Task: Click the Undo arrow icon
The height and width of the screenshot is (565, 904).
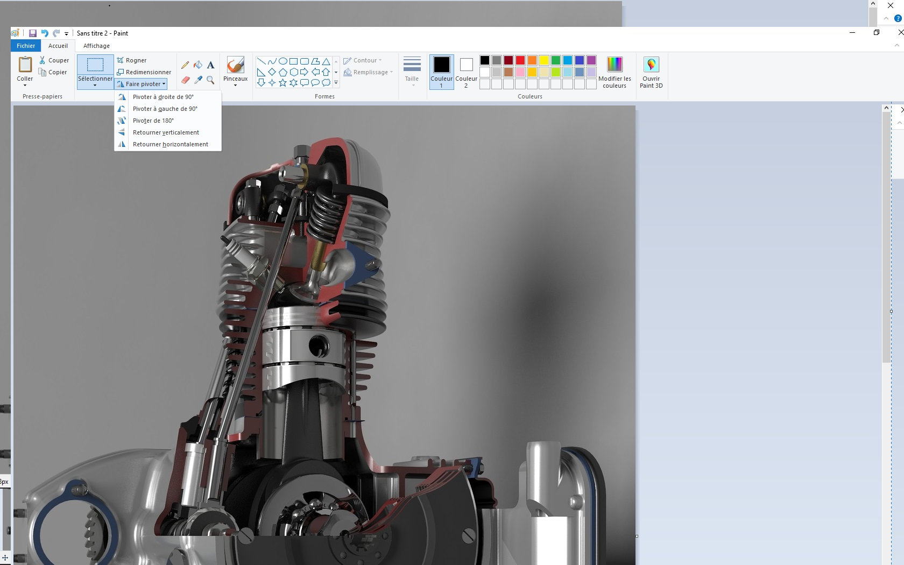Action: click(x=45, y=33)
